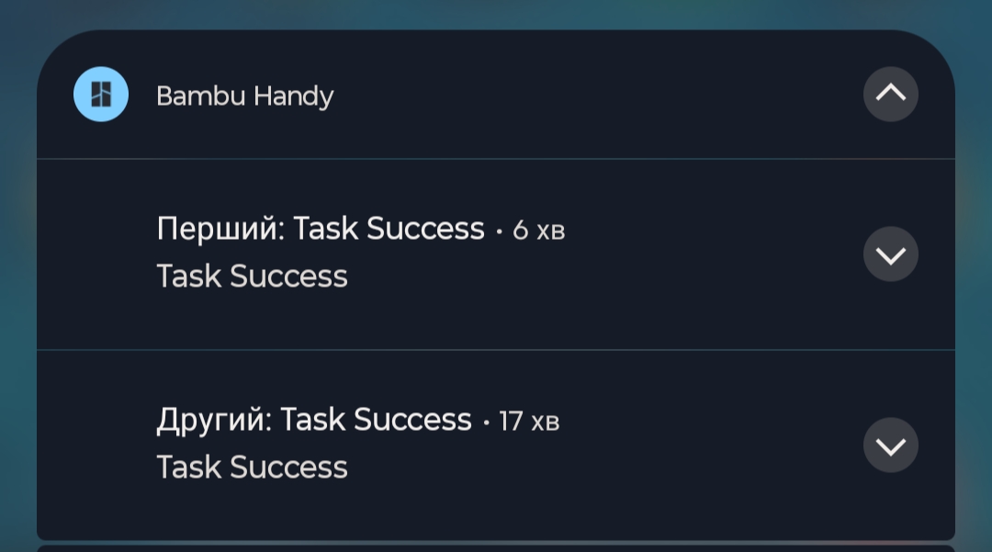This screenshot has height=552, width=992.
Task: Collapse the Bambu Handy notification group
Action: (890, 95)
